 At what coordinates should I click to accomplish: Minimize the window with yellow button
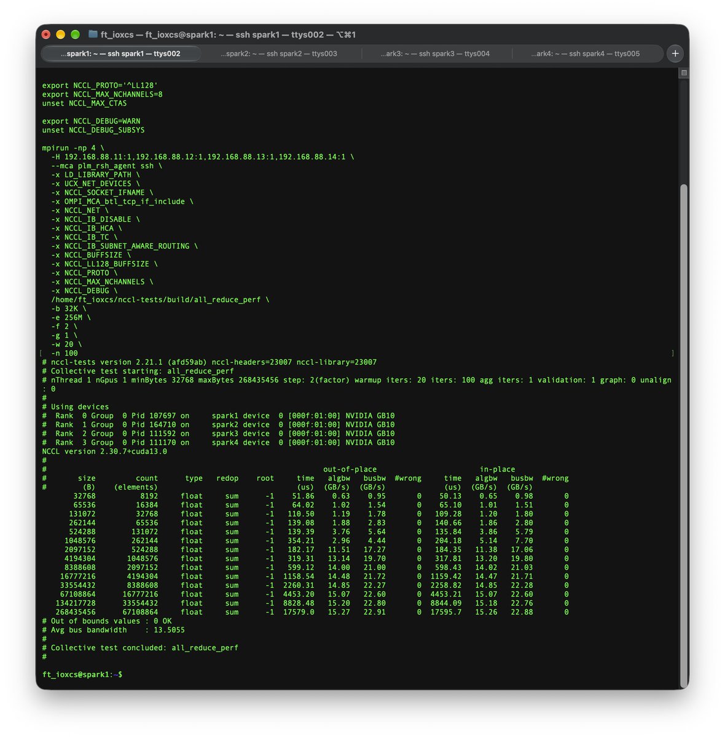pos(61,34)
